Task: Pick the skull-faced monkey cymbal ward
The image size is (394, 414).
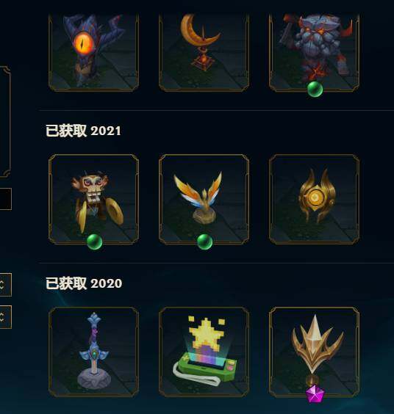Action: (93, 200)
